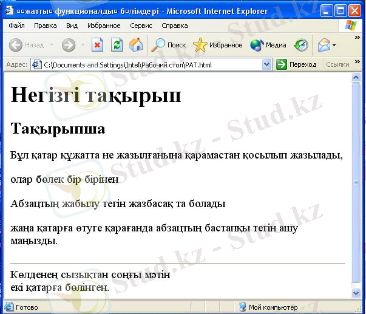Click the Forward arrow button
The image size is (366, 314).
coord(69,45)
